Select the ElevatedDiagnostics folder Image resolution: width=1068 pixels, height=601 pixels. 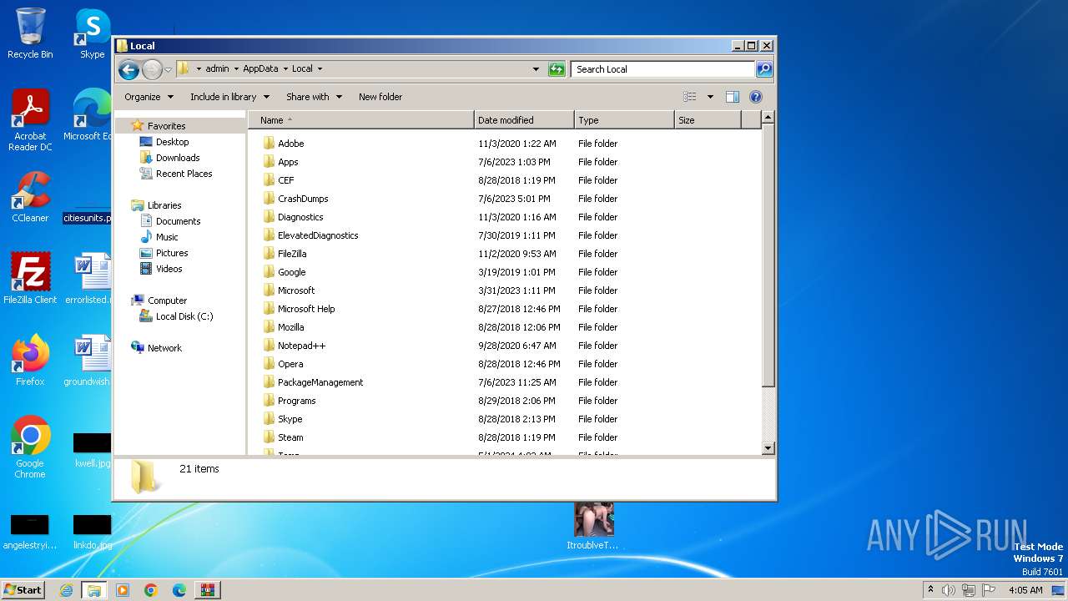point(318,235)
